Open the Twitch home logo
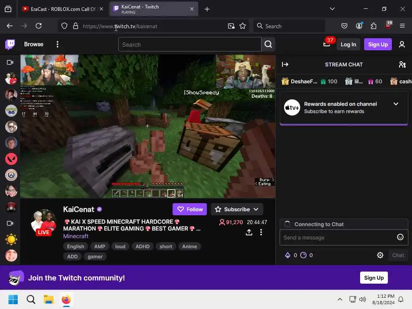The height and width of the screenshot is (309, 412). pos(10,44)
